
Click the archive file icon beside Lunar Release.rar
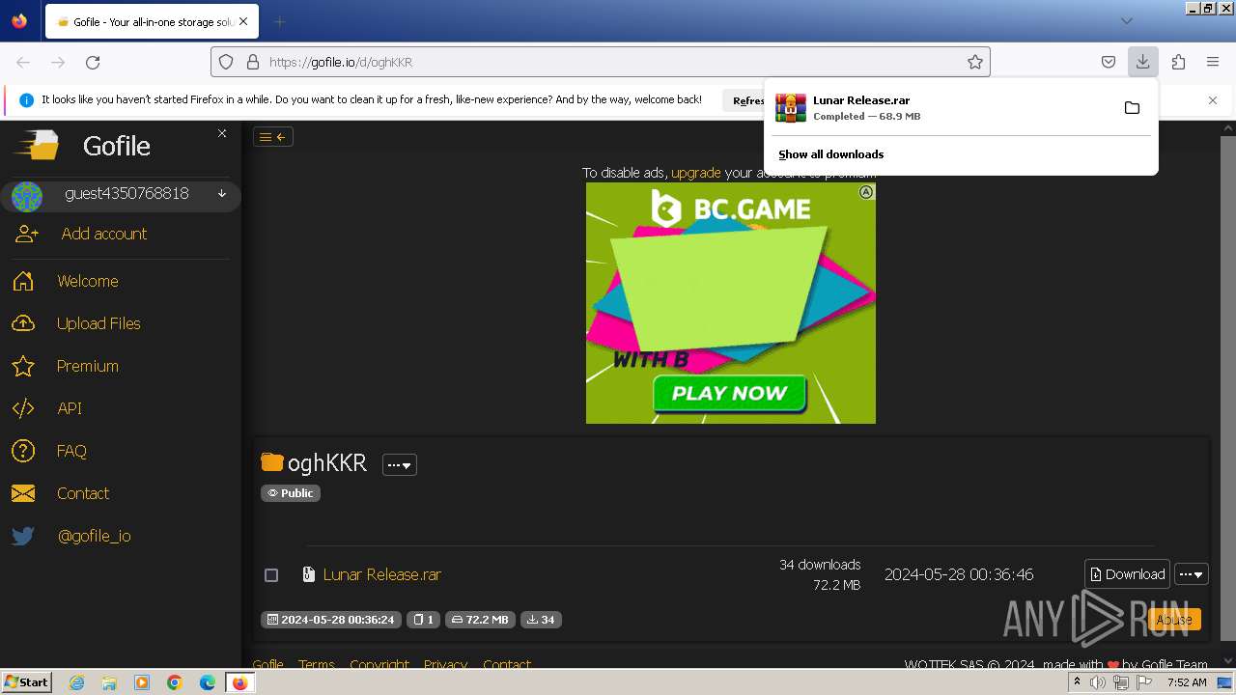point(309,574)
